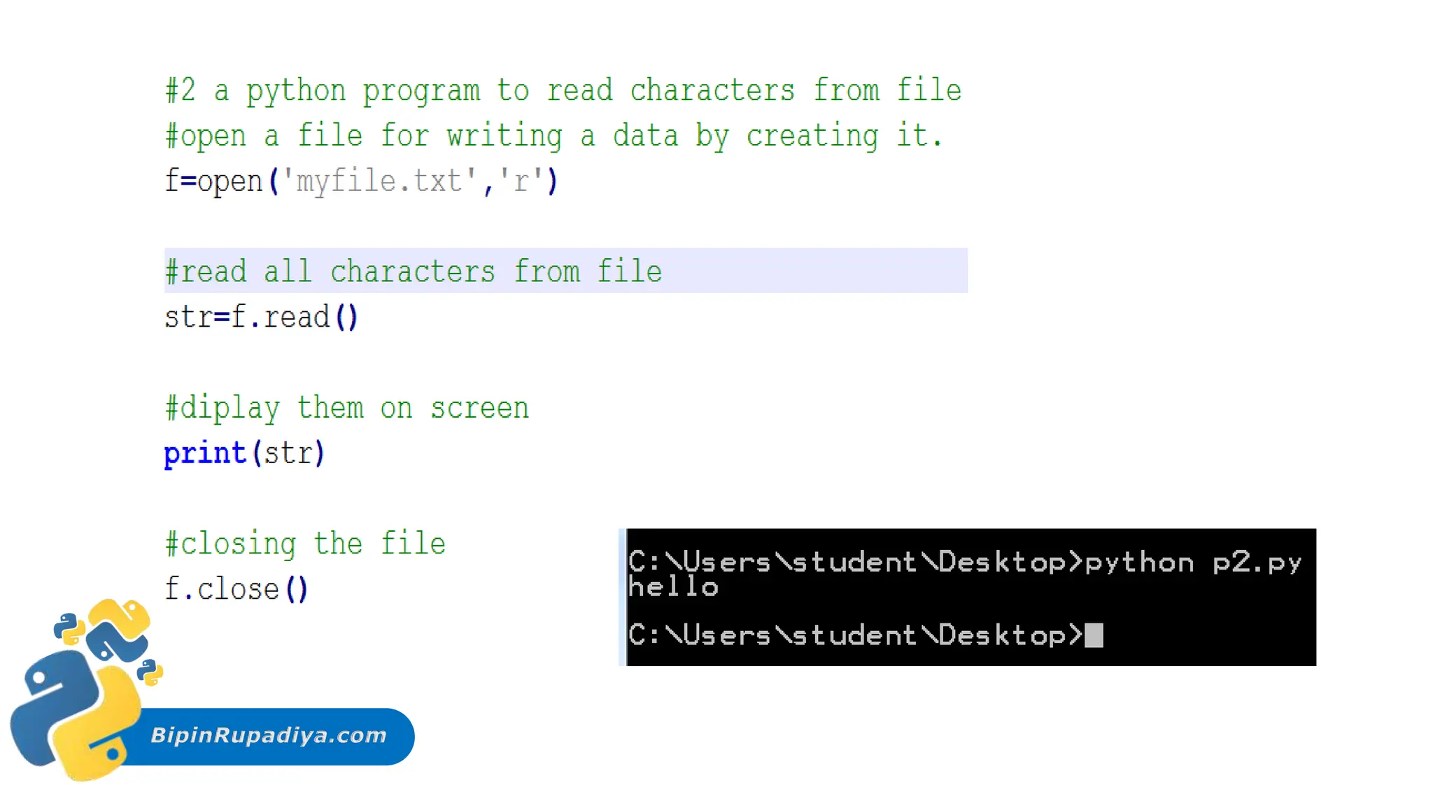Open the BipinRupadiya.com link
Viewport: 1433px width, 806px height.
(269, 735)
